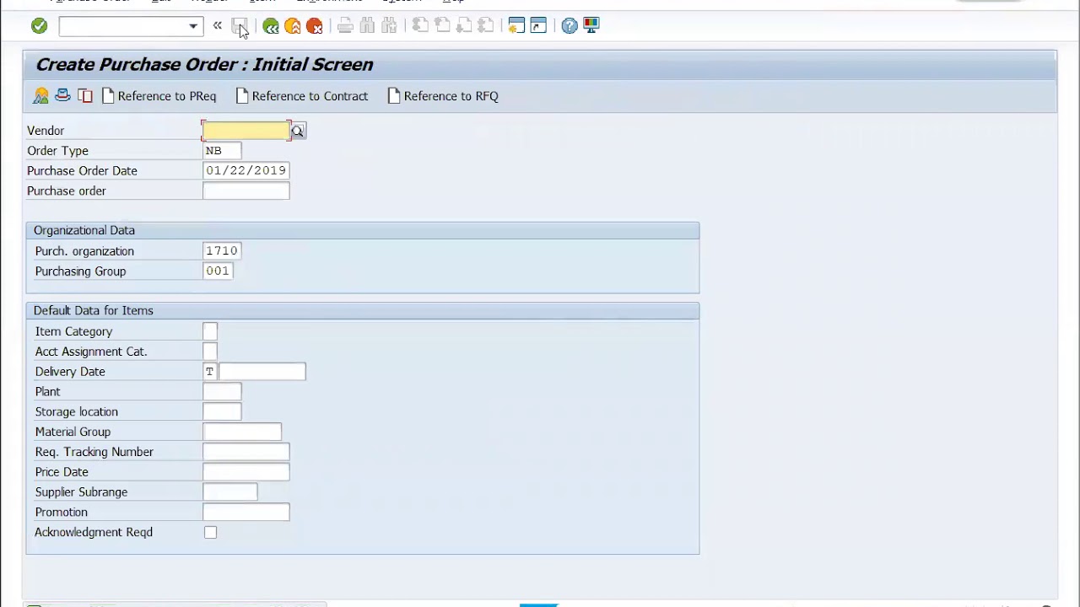
Task: Click the green Back arrow icon
Action: tap(271, 26)
